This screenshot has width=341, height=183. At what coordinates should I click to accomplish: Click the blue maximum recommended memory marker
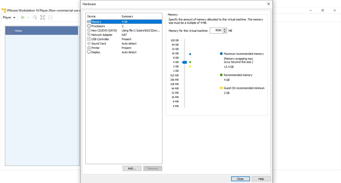point(190,54)
